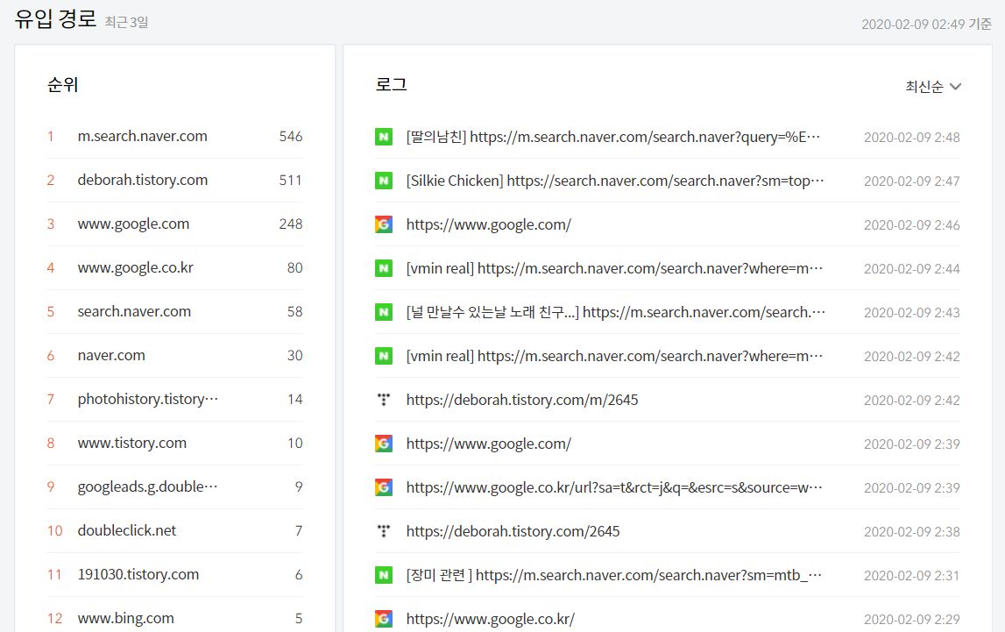
Task: Click timestamp 2020-02-09 2:48
Action: (x=911, y=137)
